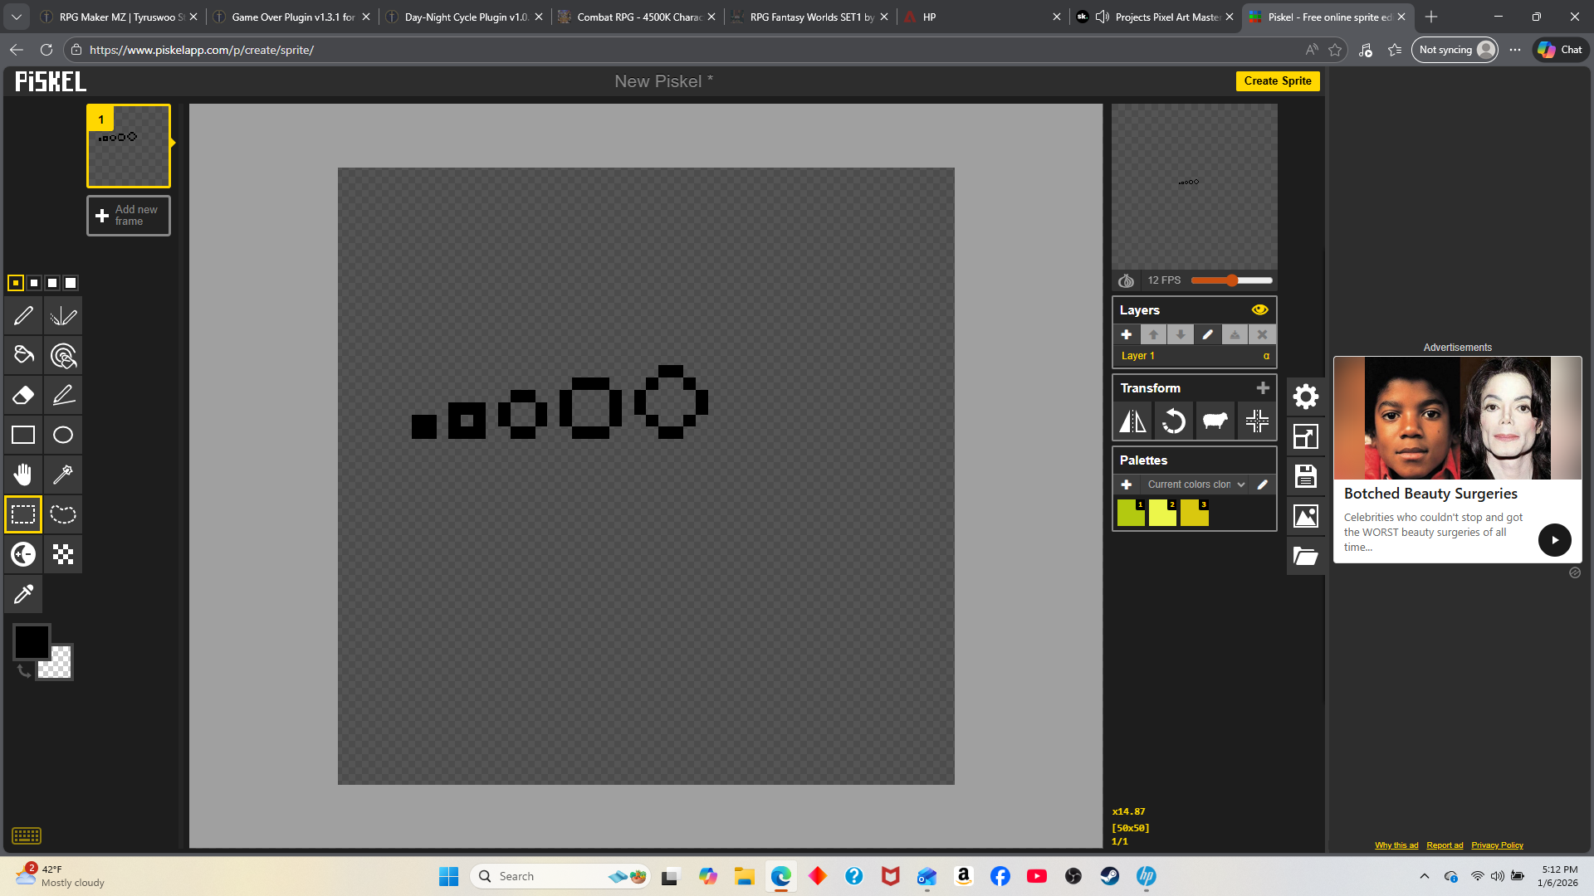Select the Rectangle tool
1594x896 pixels.
click(23, 435)
